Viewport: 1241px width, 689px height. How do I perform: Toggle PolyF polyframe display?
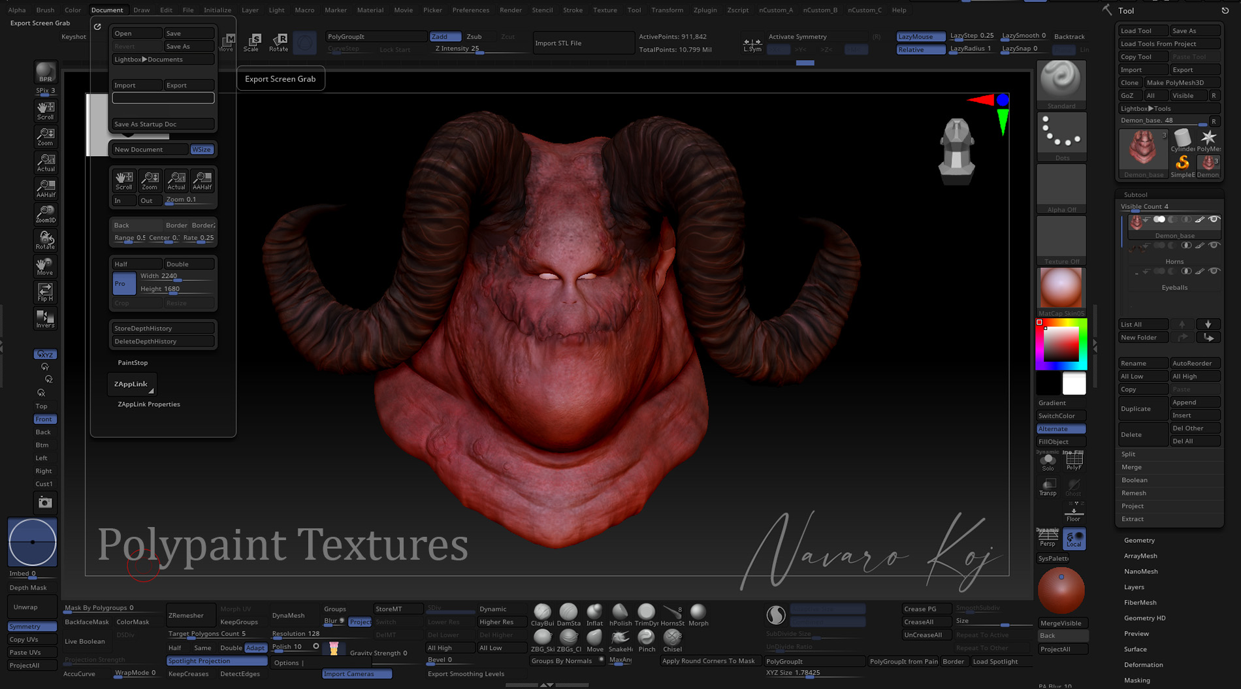(1074, 462)
